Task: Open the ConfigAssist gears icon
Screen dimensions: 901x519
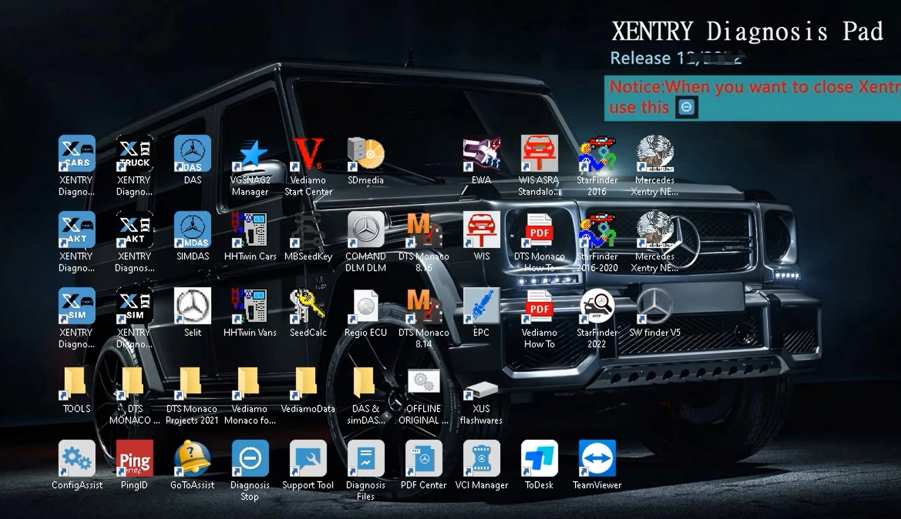Action: (x=77, y=459)
